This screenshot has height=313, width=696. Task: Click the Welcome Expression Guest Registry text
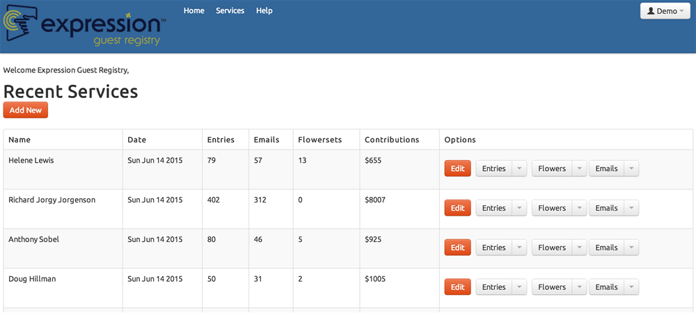pos(66,70)
